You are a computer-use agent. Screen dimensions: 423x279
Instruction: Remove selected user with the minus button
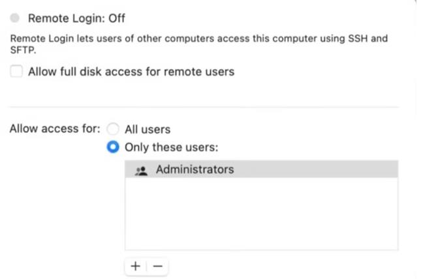[x=158, y=266]
